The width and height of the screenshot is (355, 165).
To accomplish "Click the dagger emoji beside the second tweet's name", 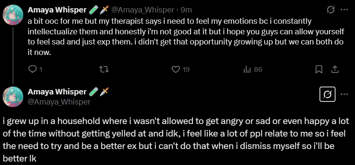I will [104, 92].
